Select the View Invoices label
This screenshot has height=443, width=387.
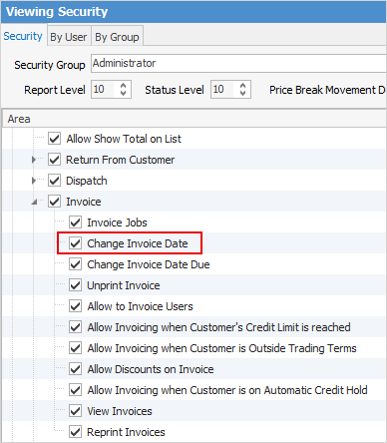(120, 411)
